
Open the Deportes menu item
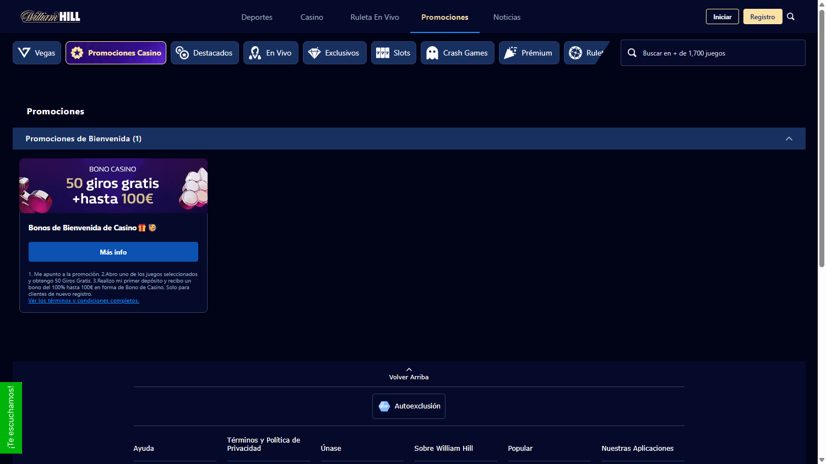(257, 17)
